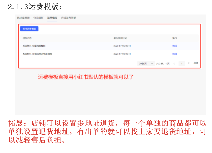Go to the 店铺运费策略 tab

pos(68,18)
